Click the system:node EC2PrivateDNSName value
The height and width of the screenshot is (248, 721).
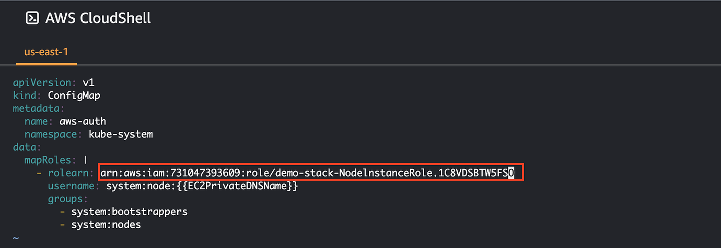tap(202, 186)
